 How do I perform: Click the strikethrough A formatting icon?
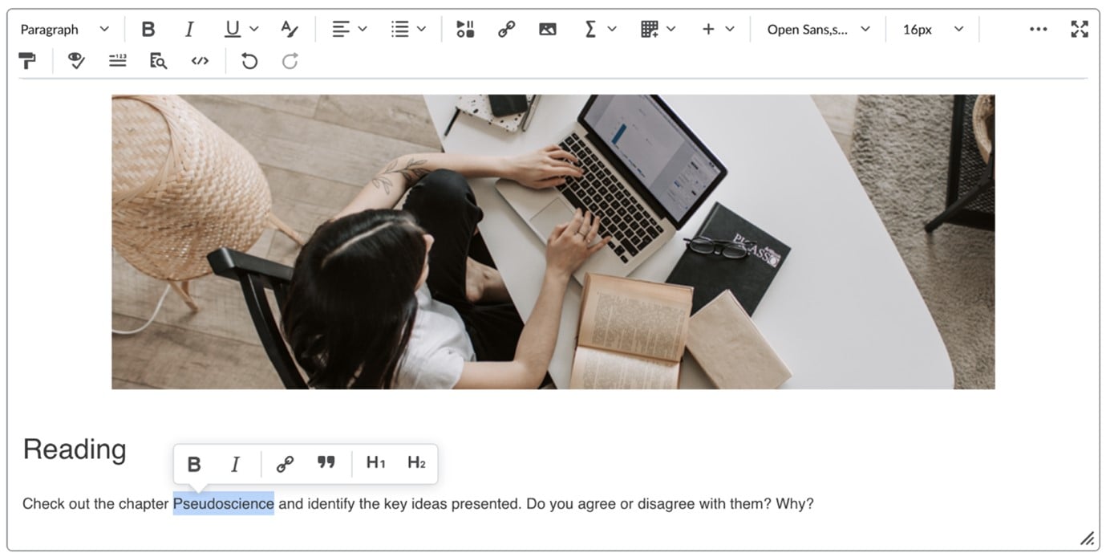(290, 30)
